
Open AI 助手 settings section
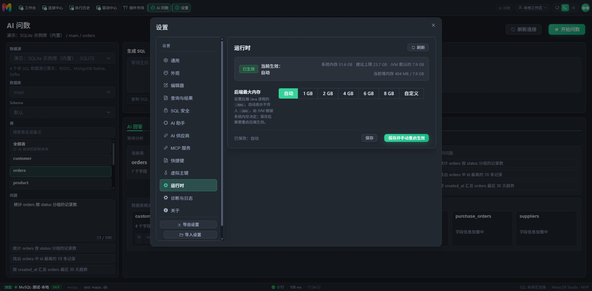pos(188,123)
